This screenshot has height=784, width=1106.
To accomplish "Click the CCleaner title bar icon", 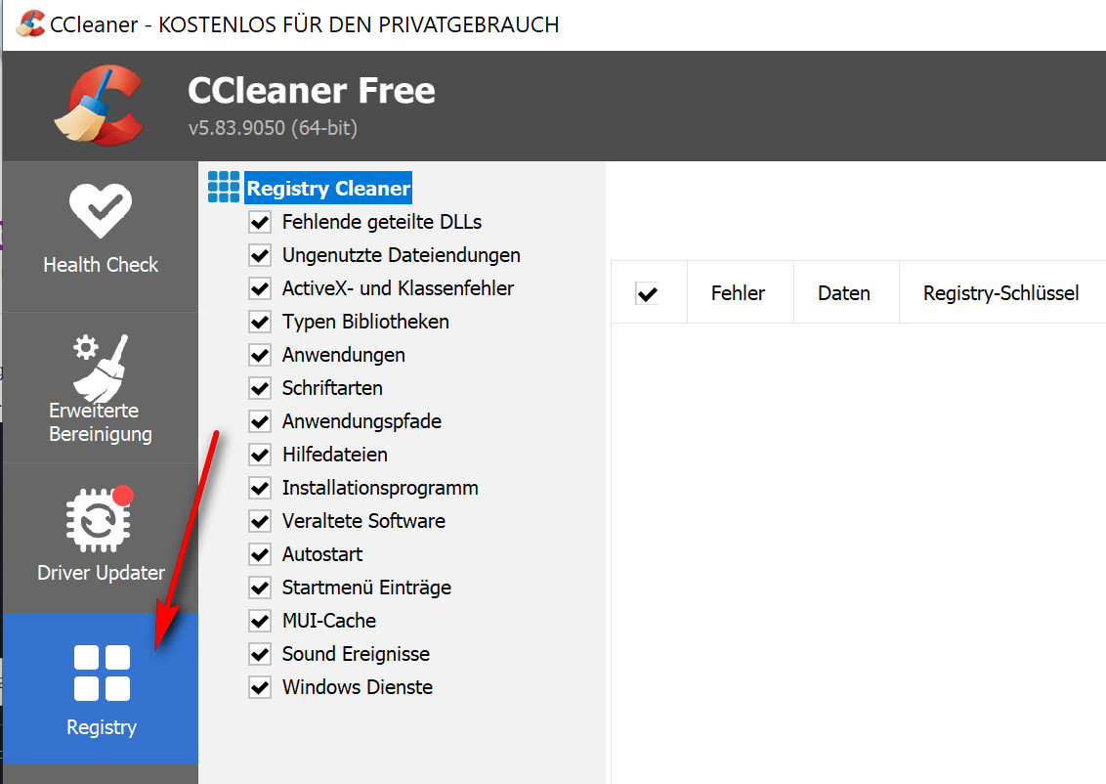I will pos(30,24).
